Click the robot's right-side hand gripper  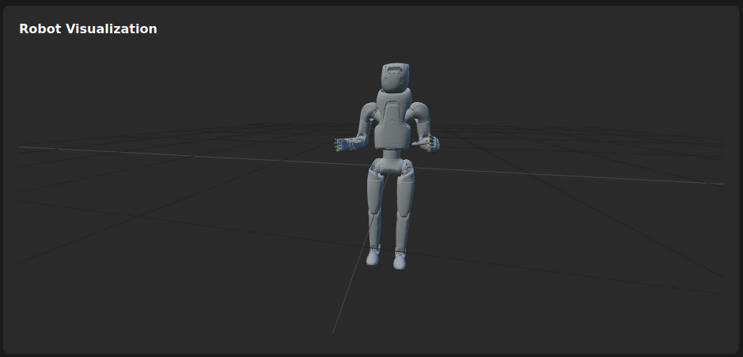pyautogui.click(x=428, y=143)
